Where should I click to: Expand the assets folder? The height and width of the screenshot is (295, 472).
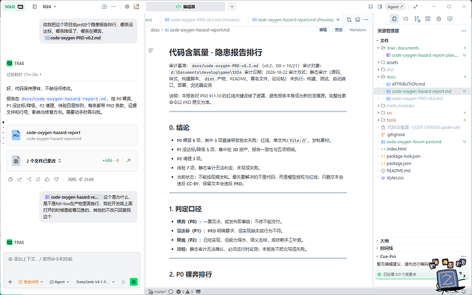click(392, 62)
